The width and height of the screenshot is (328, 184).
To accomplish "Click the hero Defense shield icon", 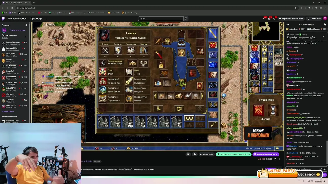I will pyautogui.click(x=118, y=50).
